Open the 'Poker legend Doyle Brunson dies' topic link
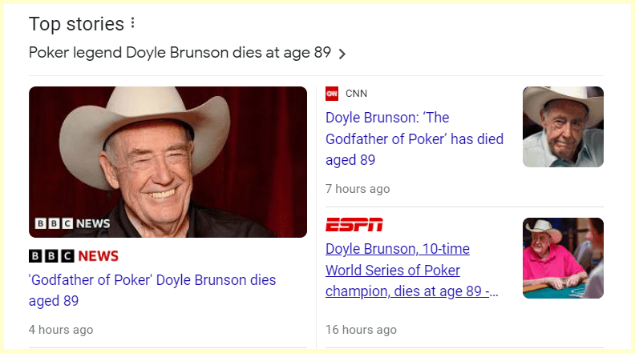Image resolution: width=635 pixels, height=353 pixels. pos(180,53)
